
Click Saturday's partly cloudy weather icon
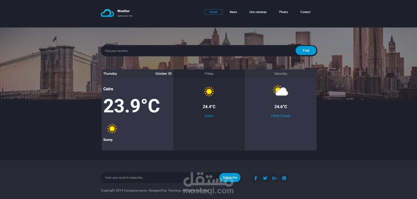[280, 90]
